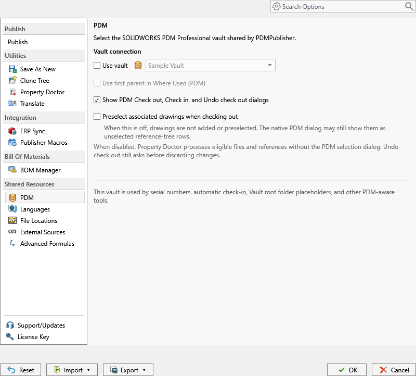Click the File Locations icon

[x=12, y=220]
